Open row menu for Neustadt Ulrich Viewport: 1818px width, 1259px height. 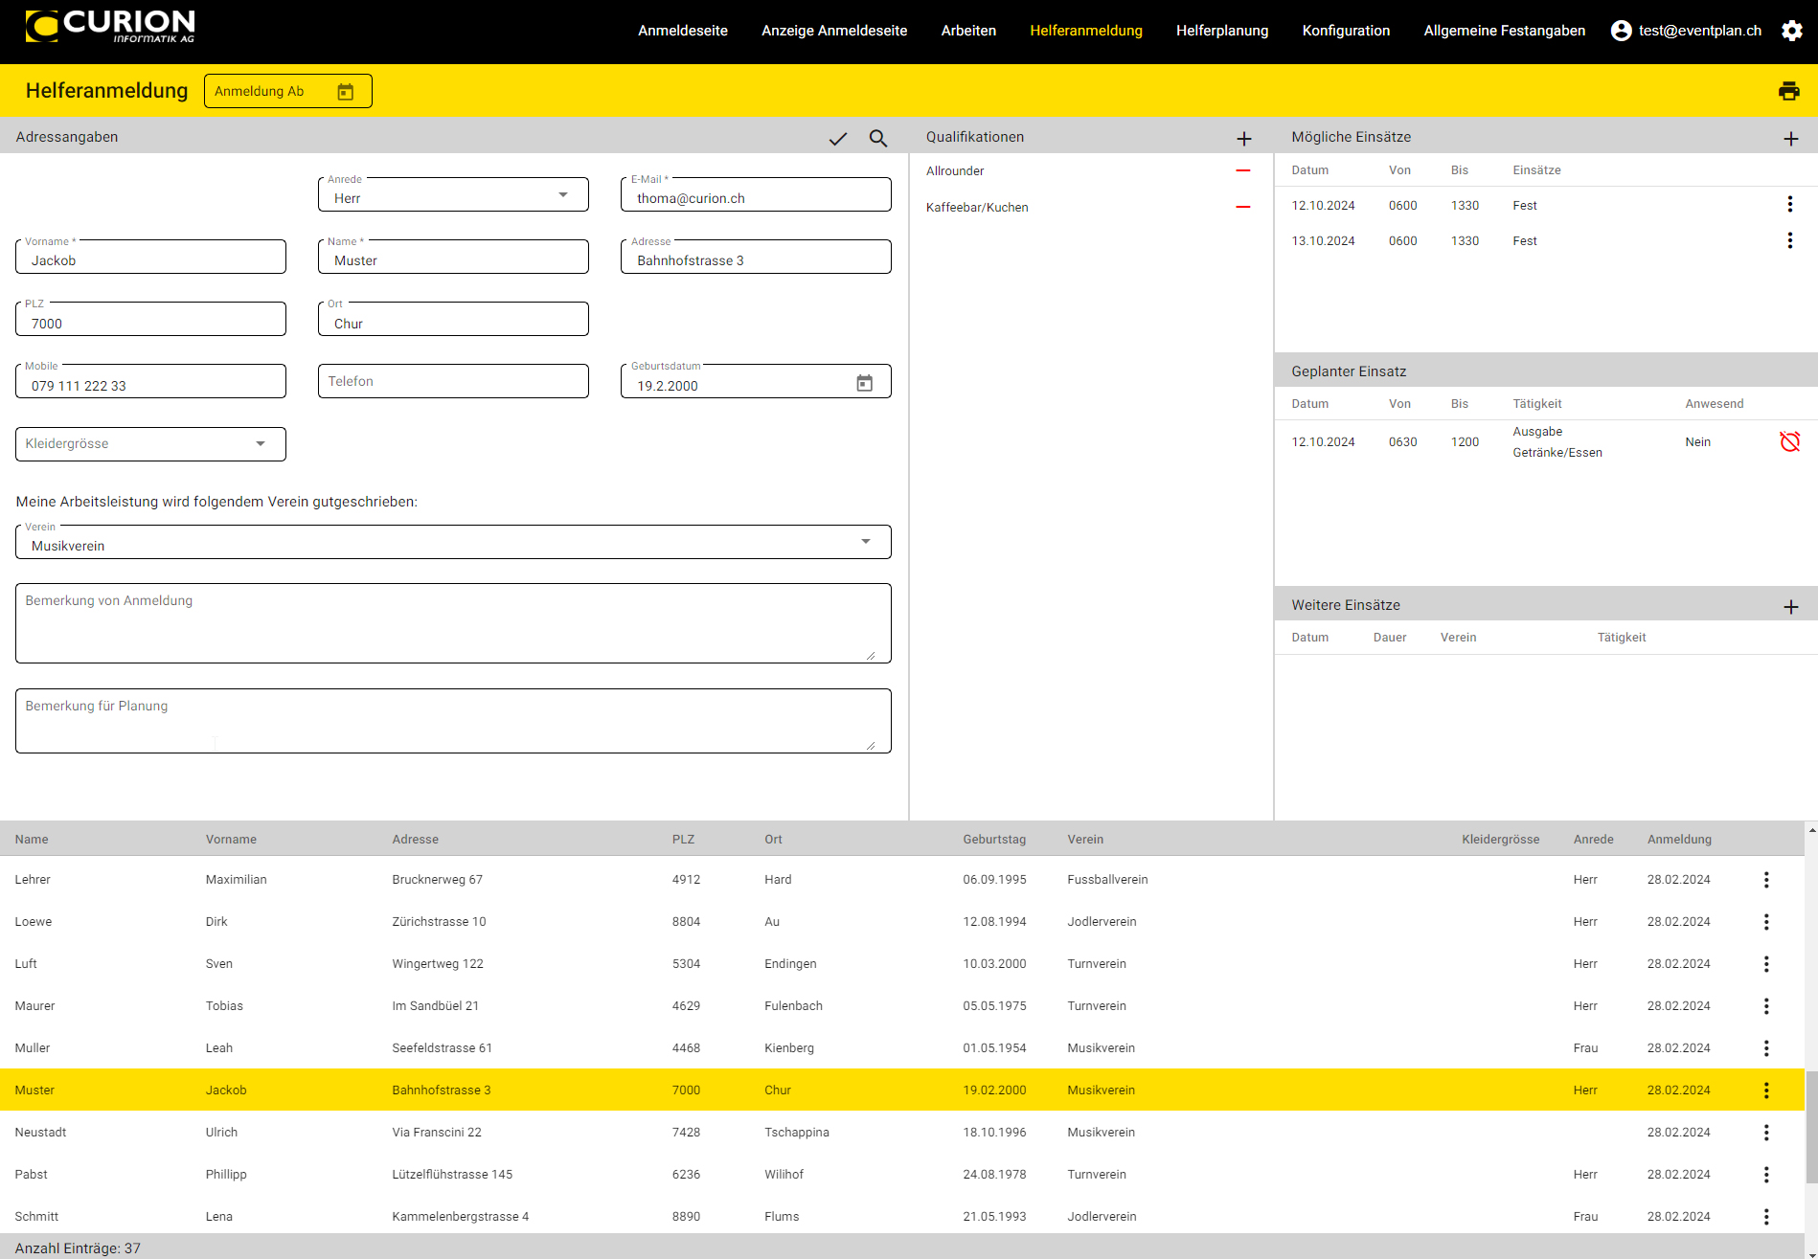point(1766,1132)
